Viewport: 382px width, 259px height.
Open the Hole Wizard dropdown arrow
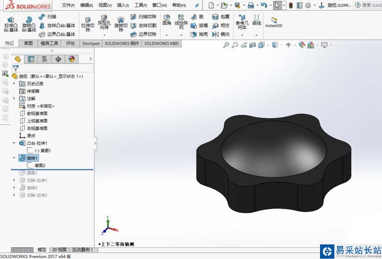(x=104, y=35)
